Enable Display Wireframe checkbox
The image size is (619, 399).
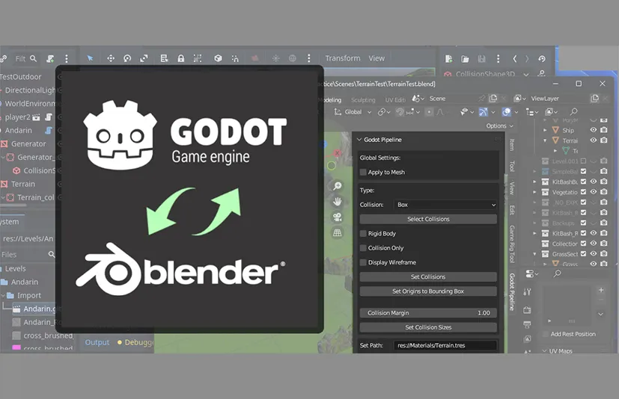[x=363, y=262]
